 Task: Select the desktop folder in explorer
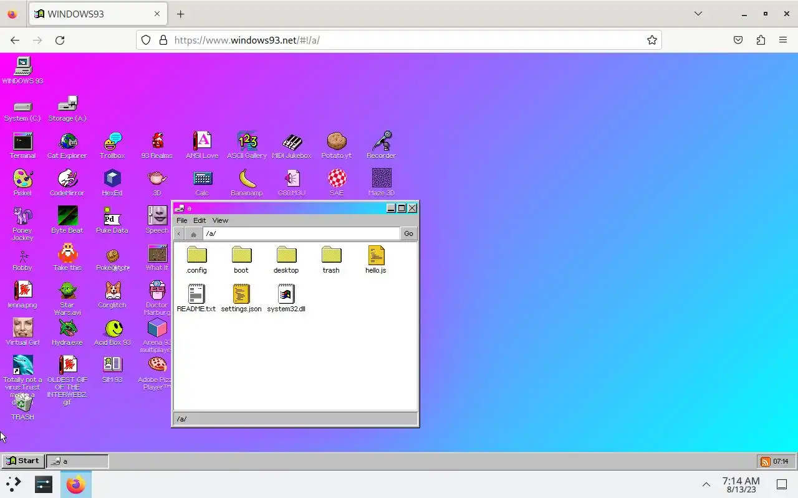click(286, 260)
